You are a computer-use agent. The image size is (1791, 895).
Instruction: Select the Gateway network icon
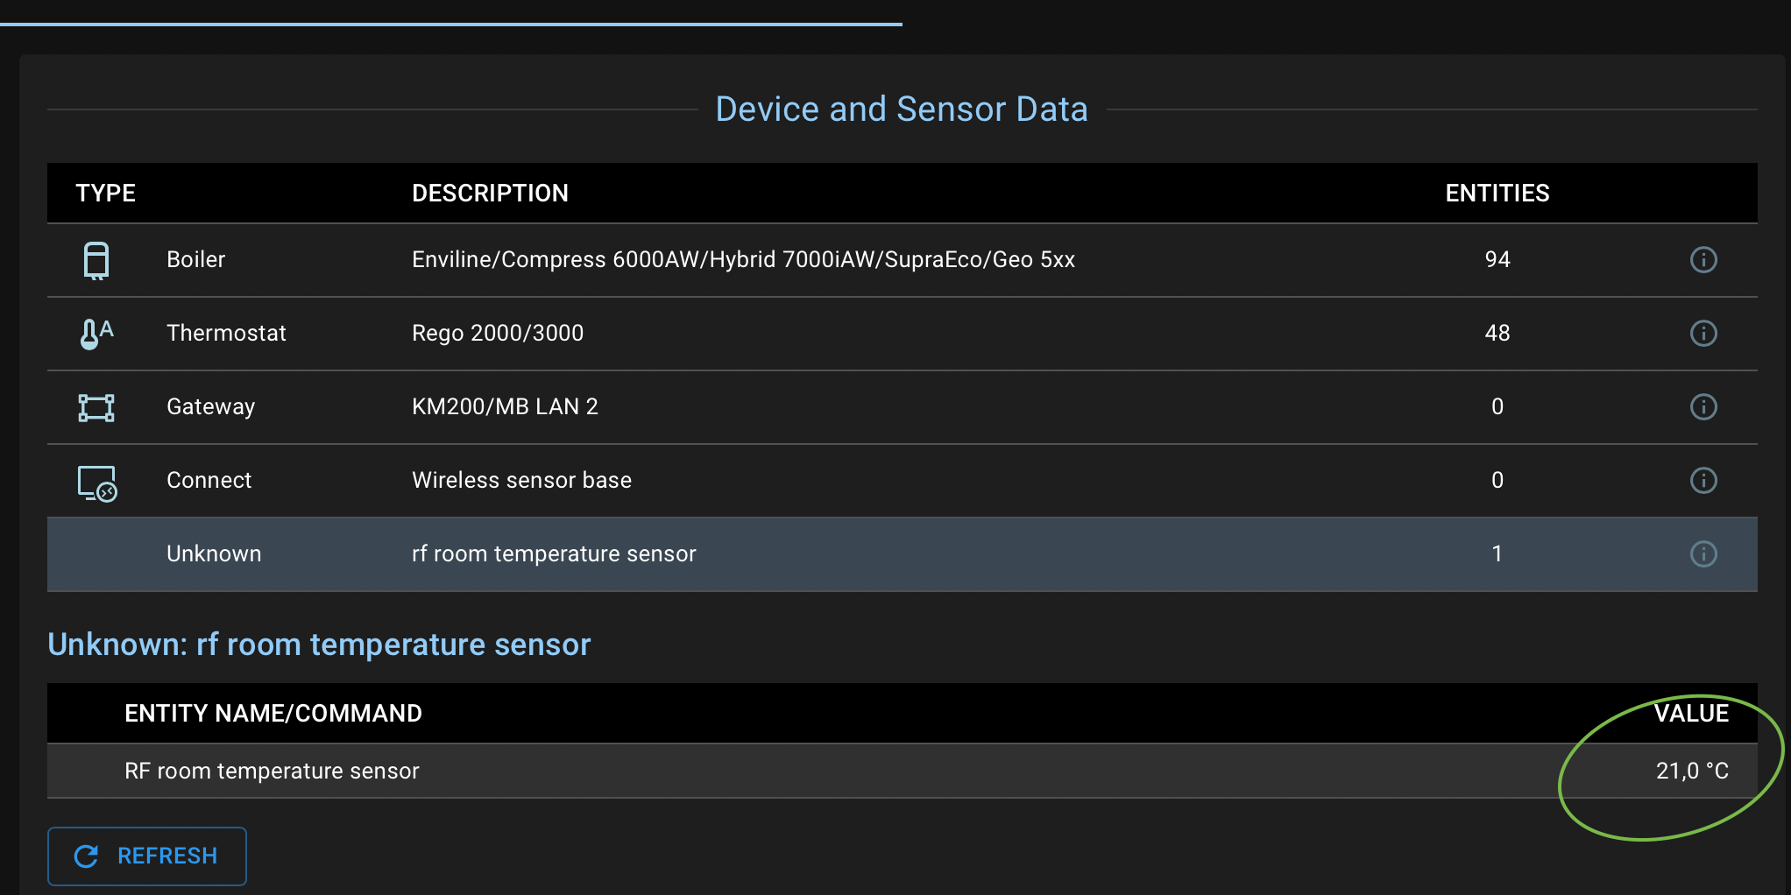click(x=95, y=406)
